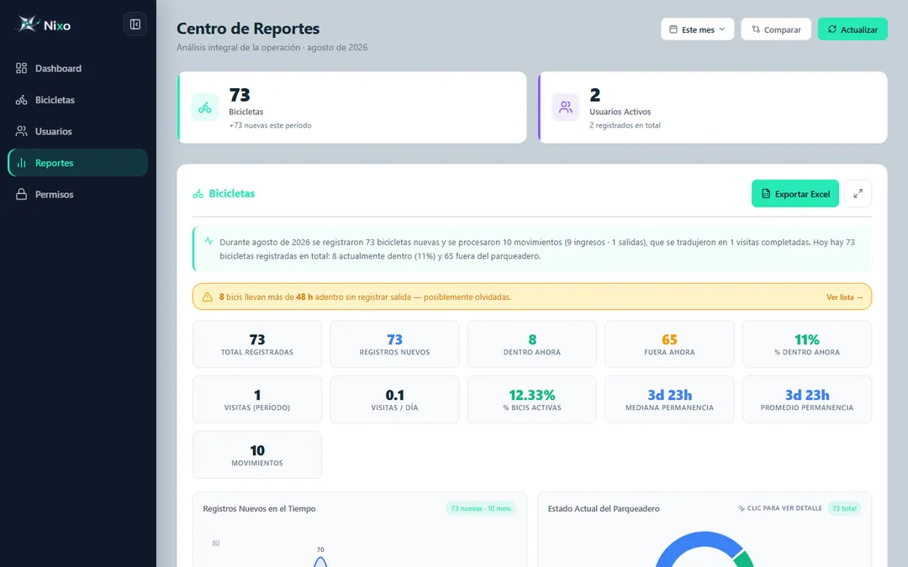908x567 pixels.
Task: Click the Centro de Reportes title
Action: tap(248, 29)
